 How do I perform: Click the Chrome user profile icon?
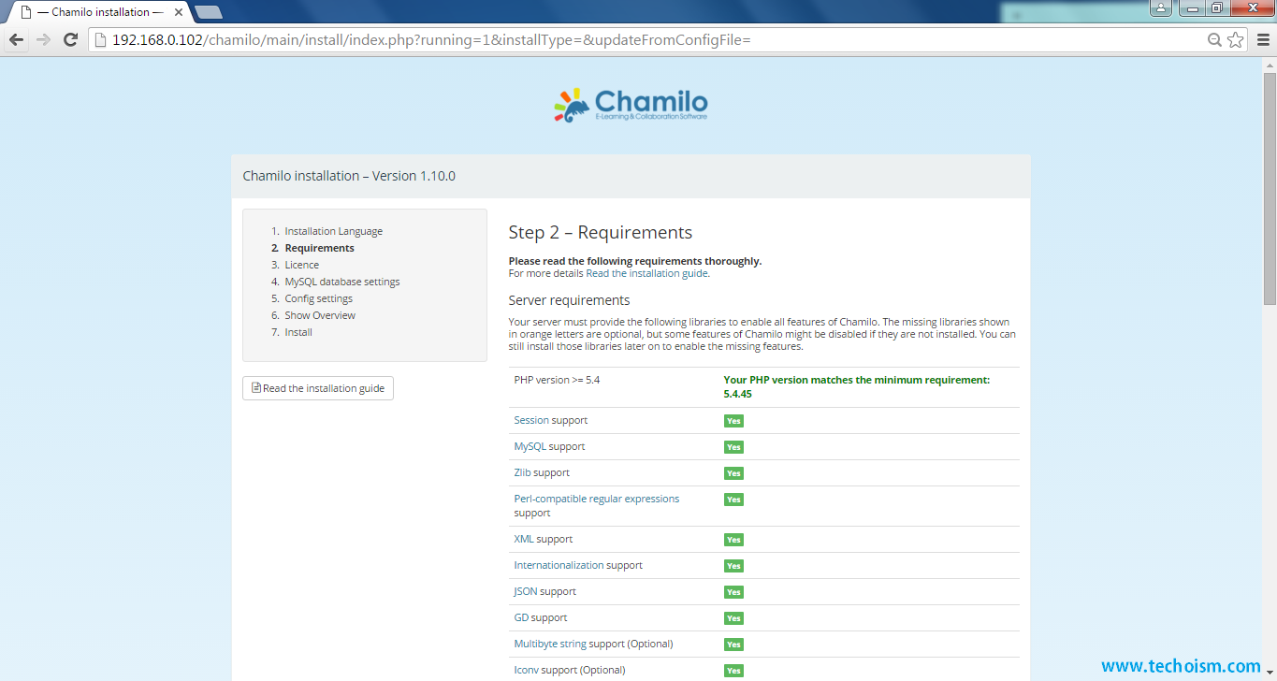click(x=1161, y=8)
